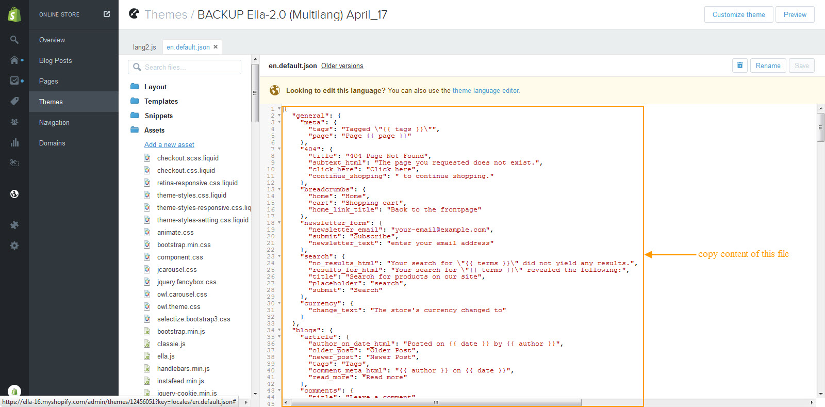Image resolution: width=825 pixels, height=407 pixels.
Task: Open classie.js file
Action: click(171, 344)
